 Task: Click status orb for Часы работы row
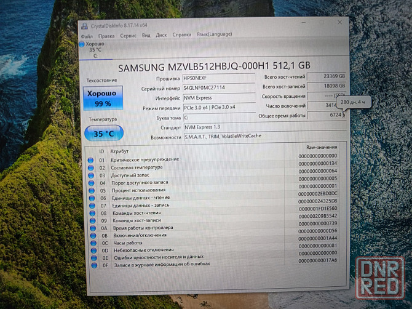pos(93,243)
